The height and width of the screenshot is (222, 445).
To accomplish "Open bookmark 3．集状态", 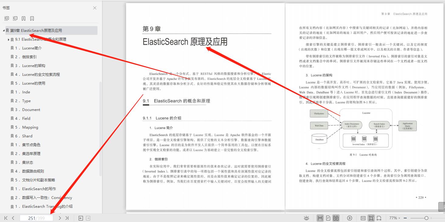I will [24, 163].
